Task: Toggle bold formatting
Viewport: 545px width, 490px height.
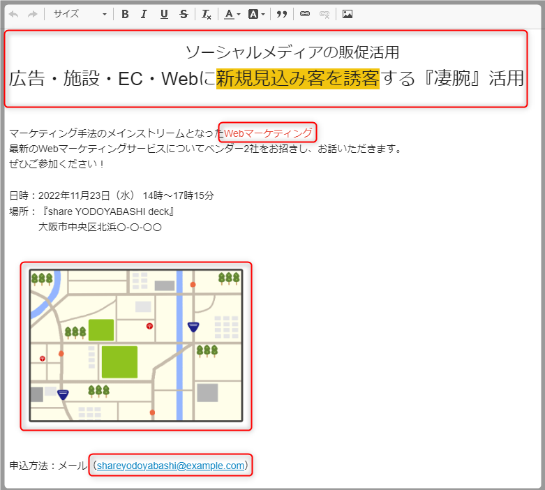Action: click(x=125, y=14)
